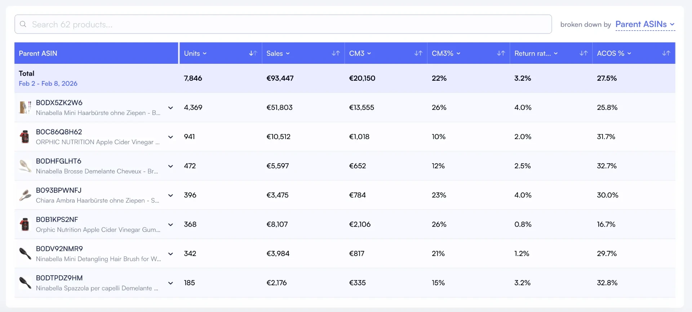This screenshot has width=692, height=312.
Task: Click the search magnifier icon
Action: 23,24
